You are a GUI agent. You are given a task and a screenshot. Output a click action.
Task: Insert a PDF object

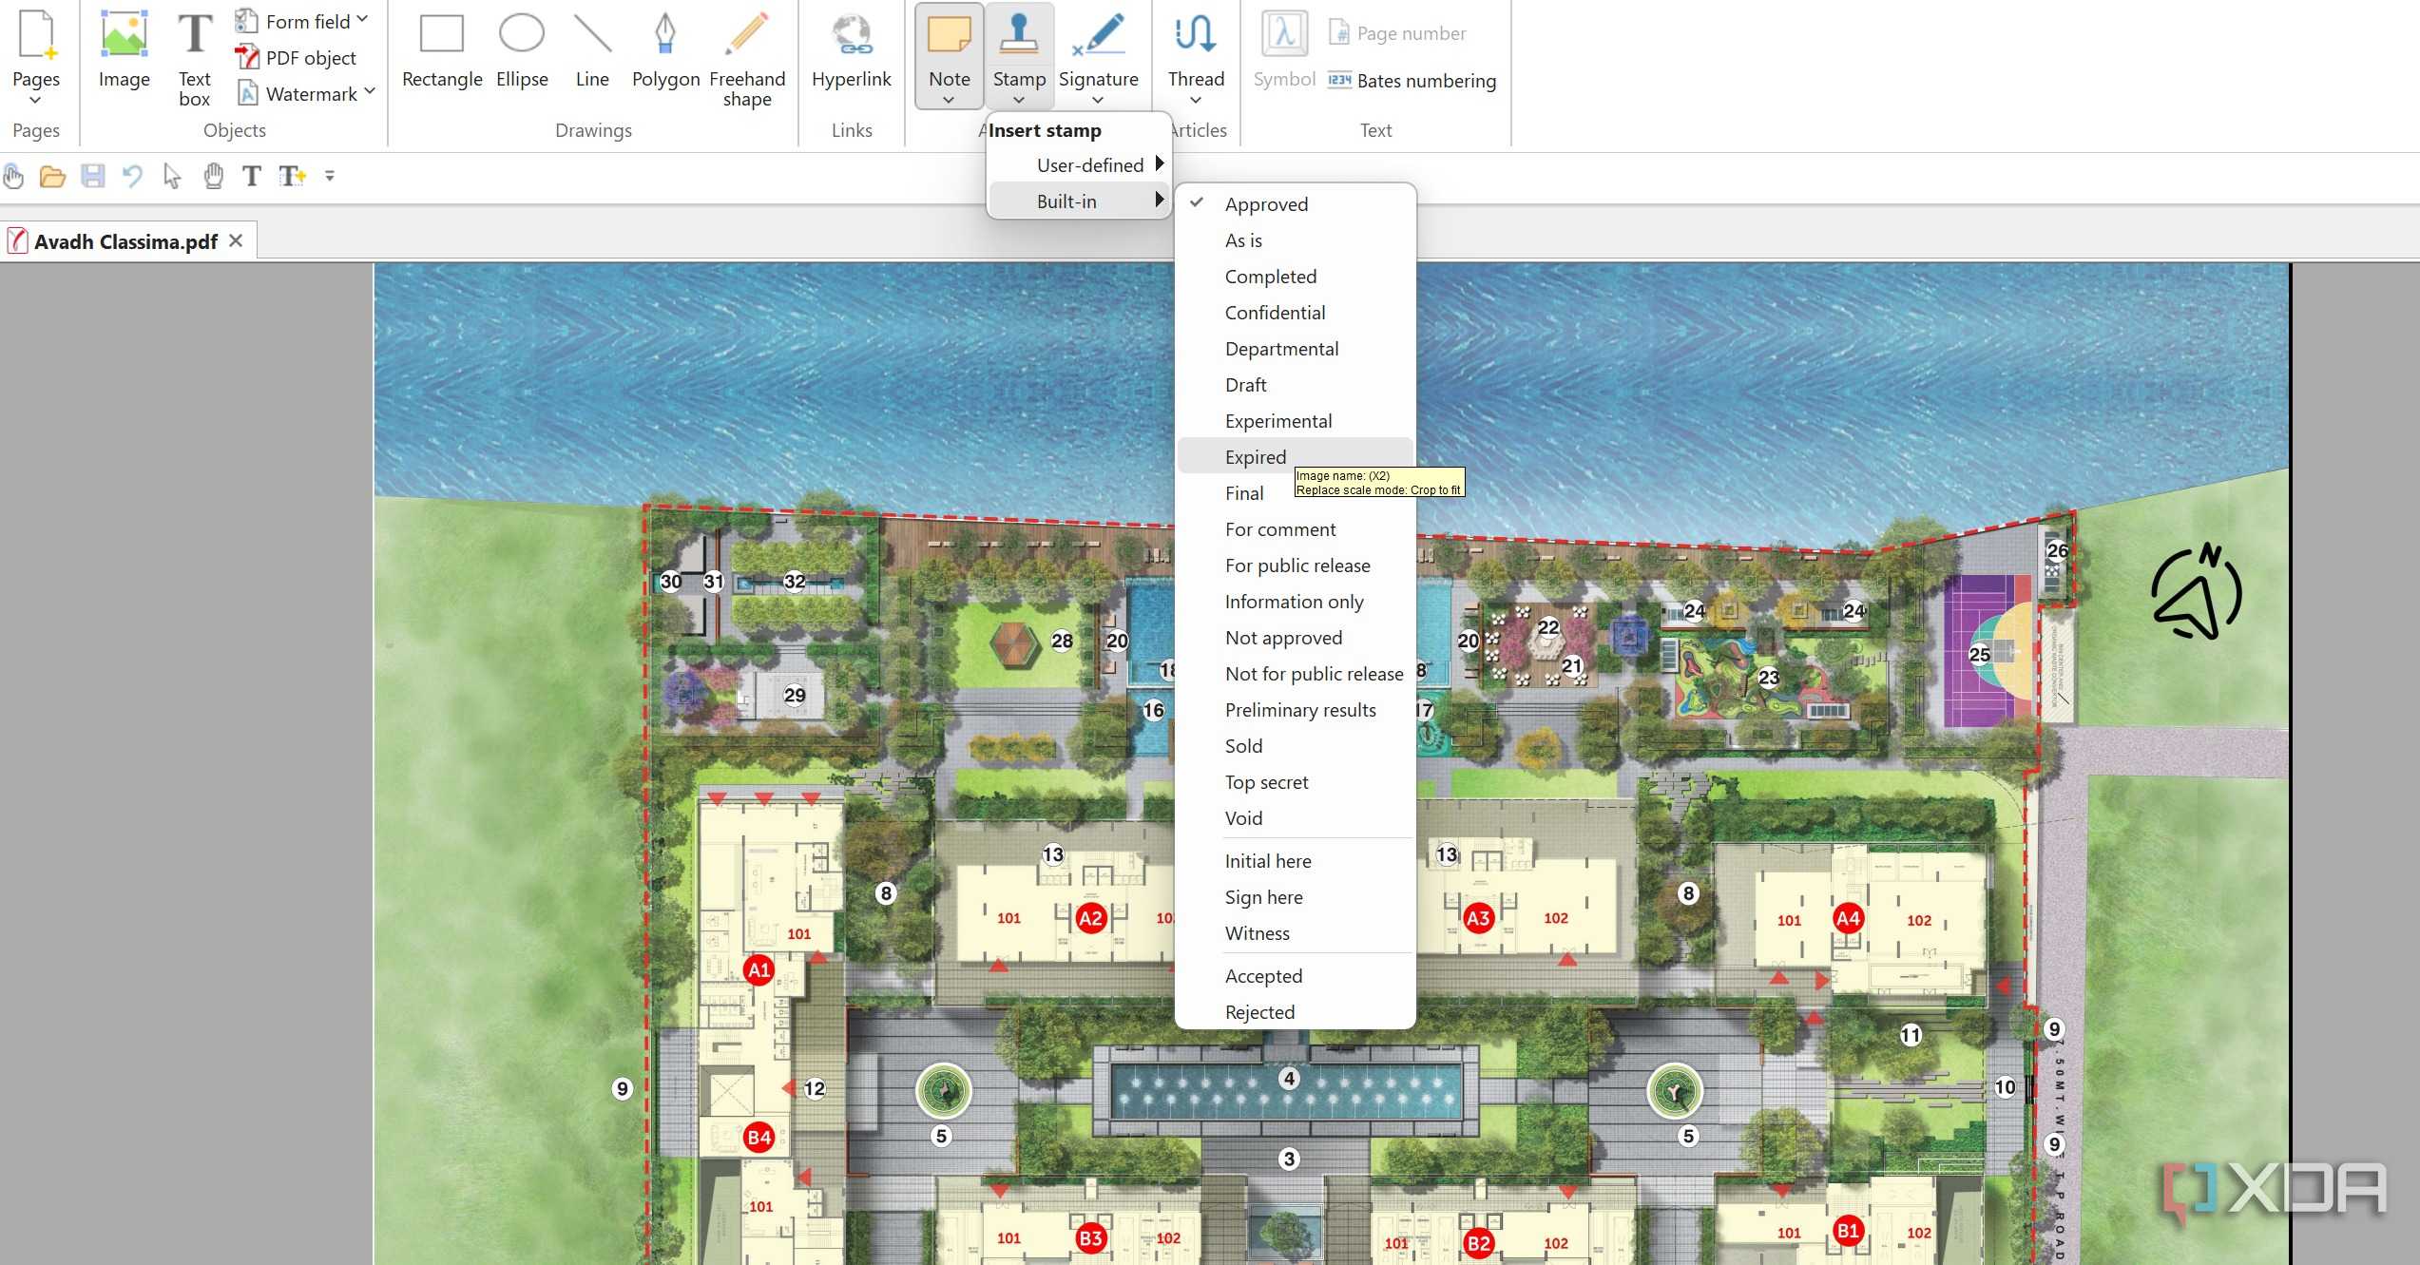pyautogui.click(x=296, y=58)
